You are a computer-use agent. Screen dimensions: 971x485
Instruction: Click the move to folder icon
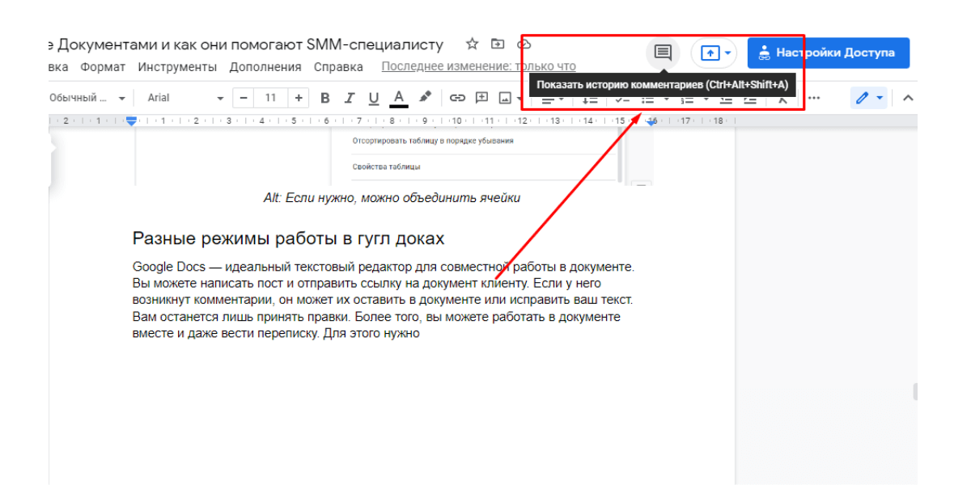tap(498, 44)
